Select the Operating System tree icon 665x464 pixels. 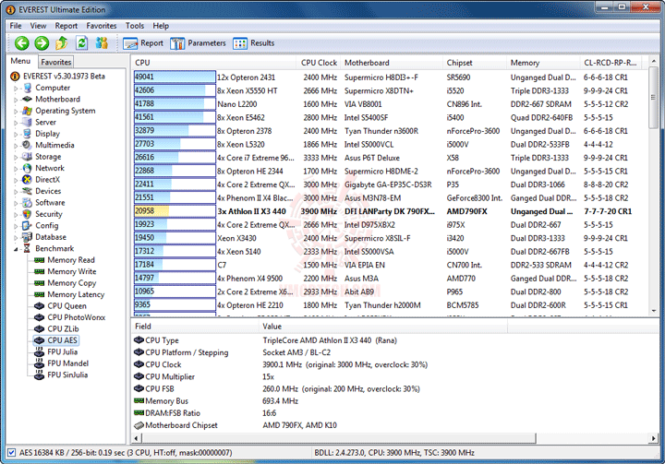[28, 111]
